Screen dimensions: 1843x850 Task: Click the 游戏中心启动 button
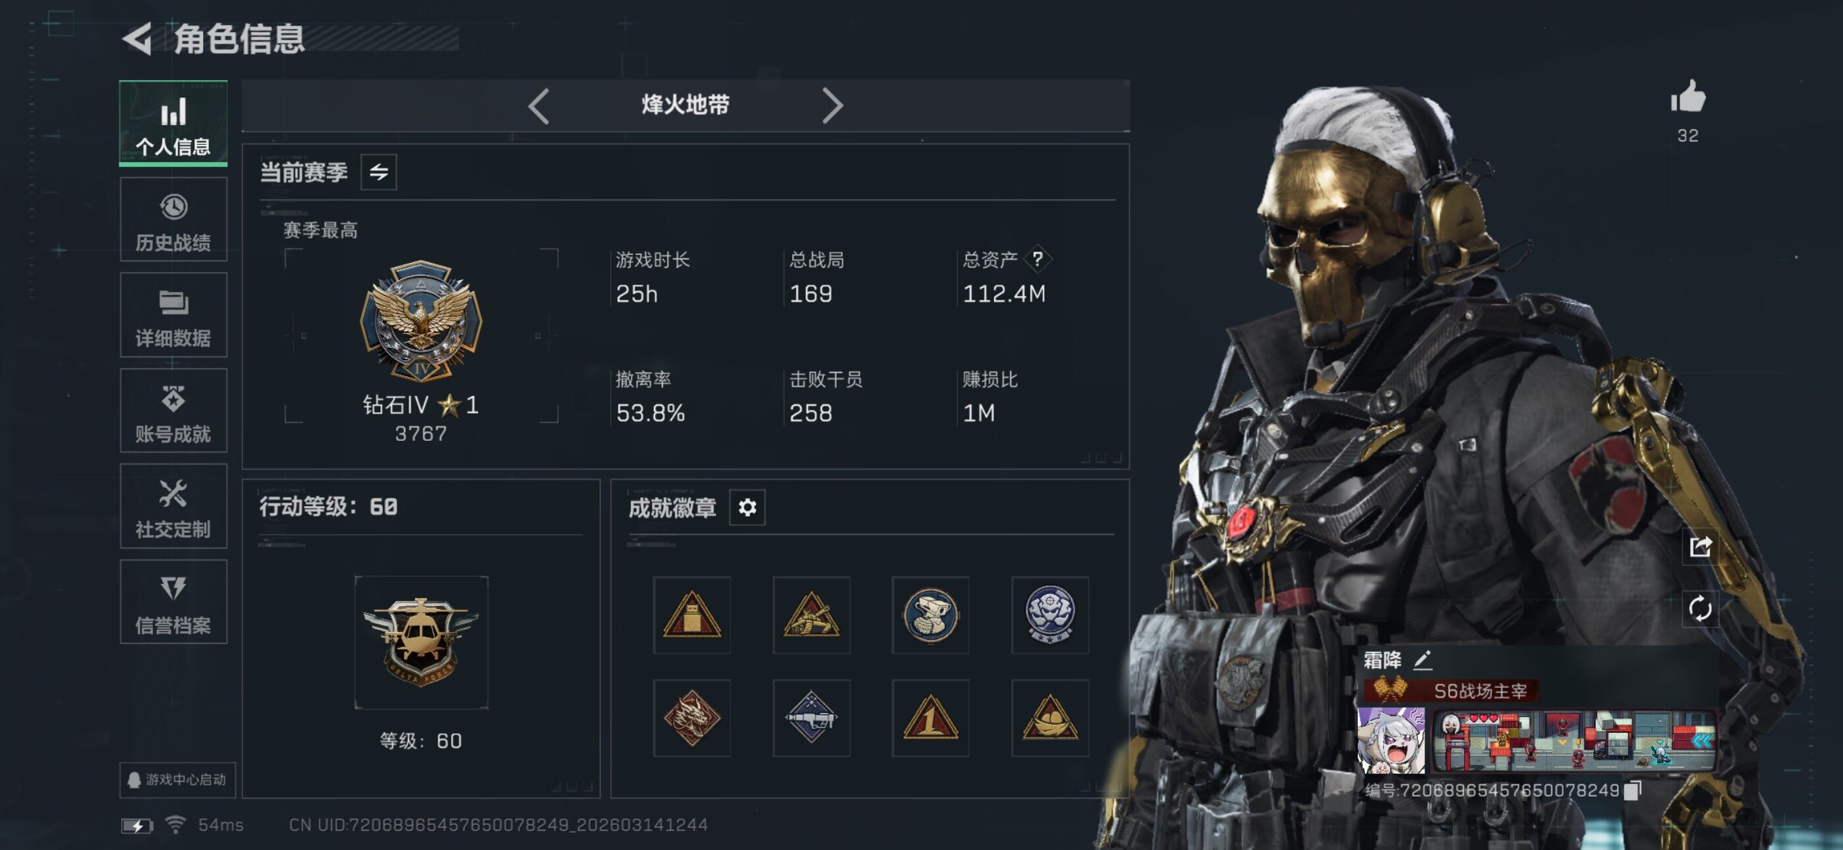click(177, 779)
